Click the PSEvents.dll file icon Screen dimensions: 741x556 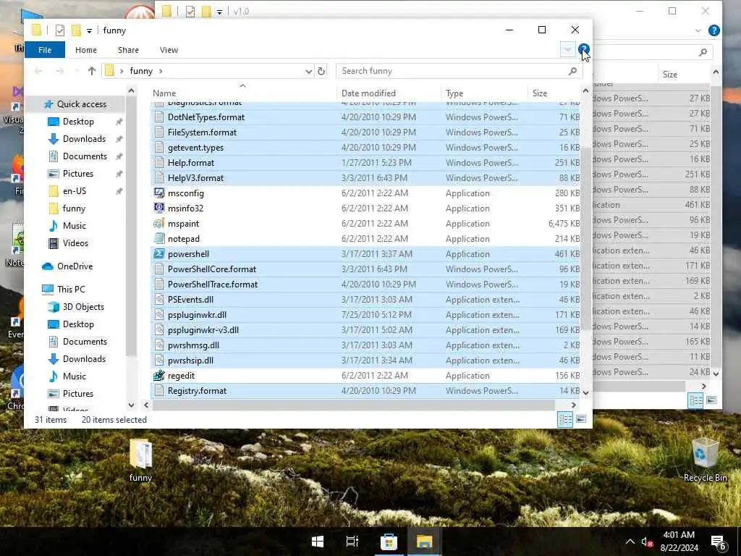pyautogui.click(x=159, y=299)
